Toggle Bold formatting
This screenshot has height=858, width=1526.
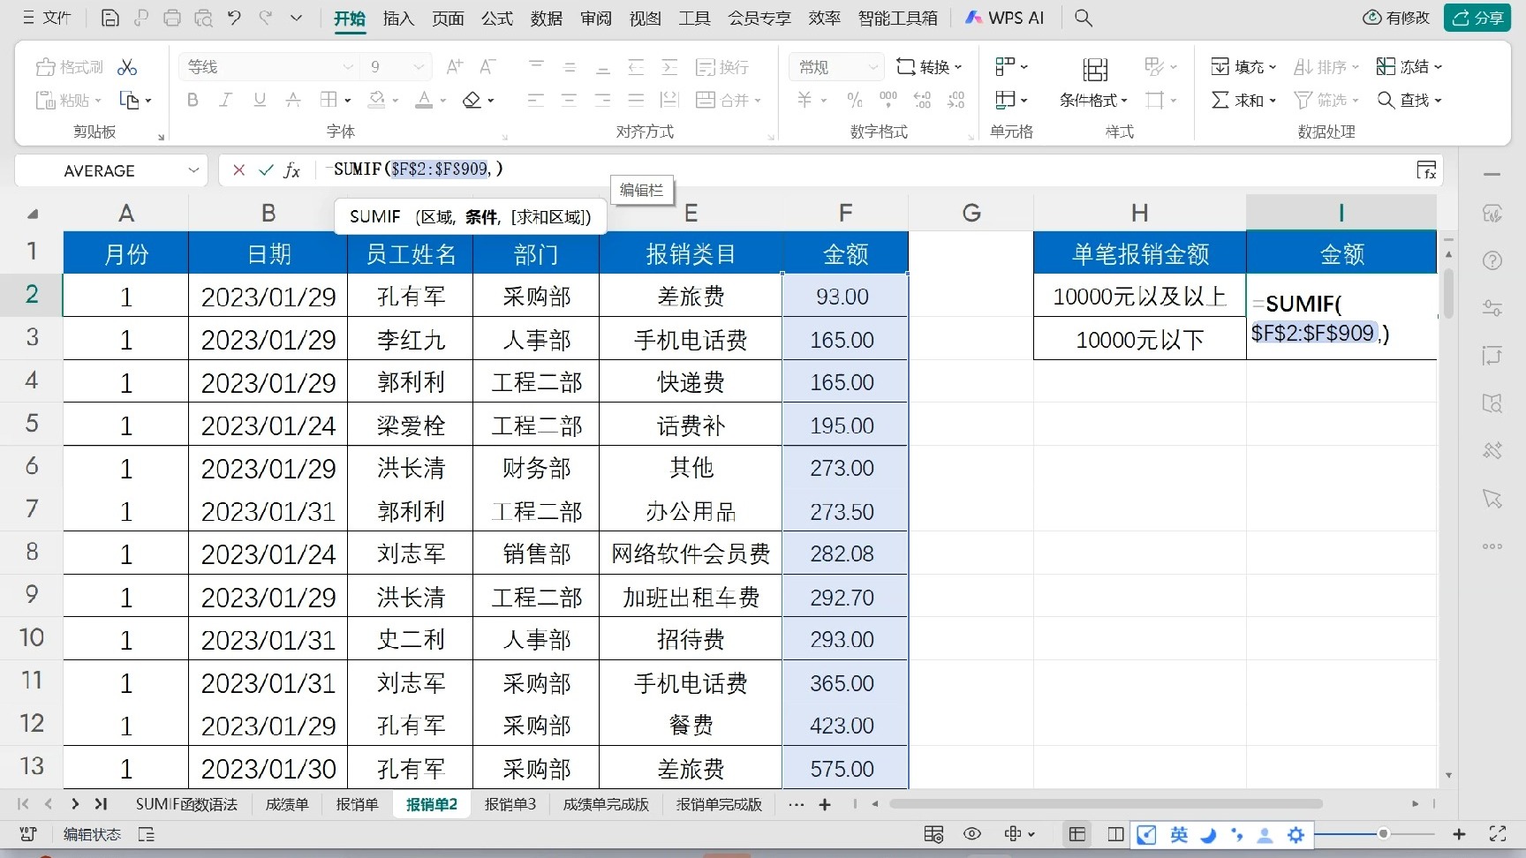(x=193, y=100)
